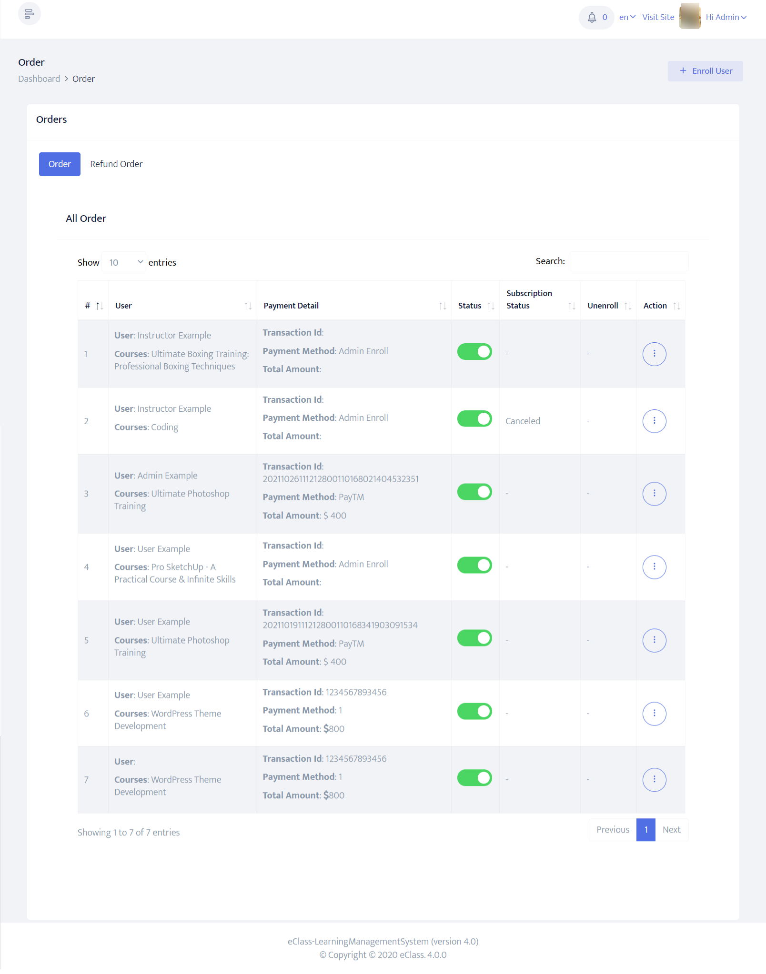
Task: Turn off status for order 6
Action: [x=474, y=712]
